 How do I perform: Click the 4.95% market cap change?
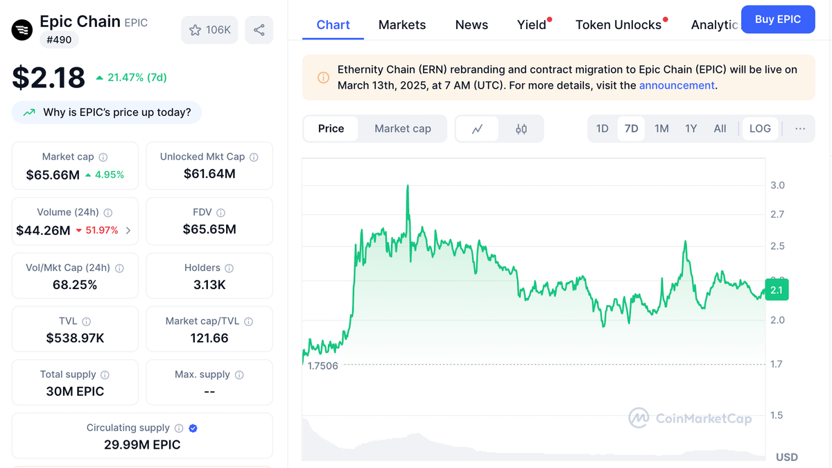pos(105,175)
